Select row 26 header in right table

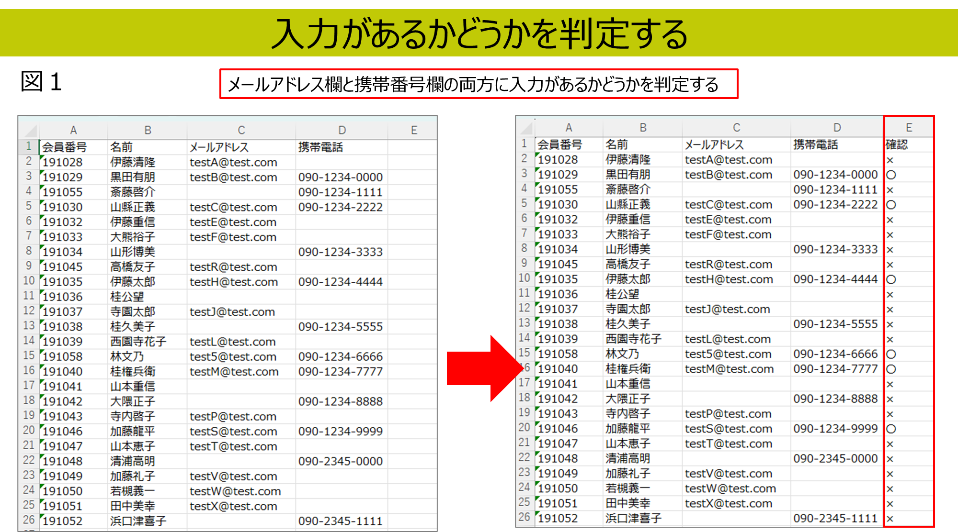tap(525, 517)
